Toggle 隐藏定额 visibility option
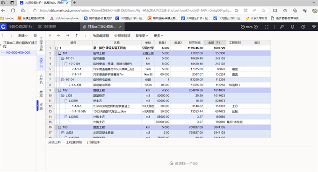The height and width of the screenshot is (172, 318). pyautogui.click(x=101, y=36)
